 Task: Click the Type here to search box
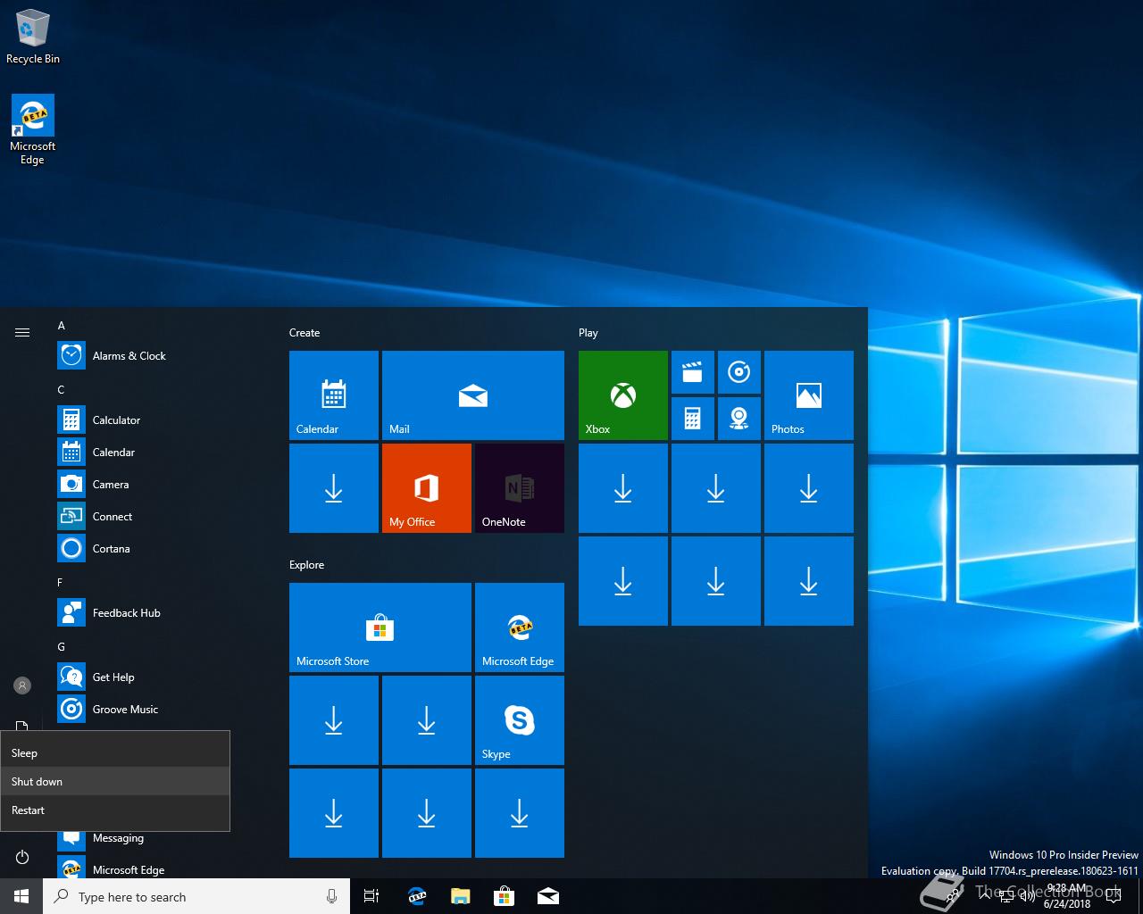pos(196,896)
